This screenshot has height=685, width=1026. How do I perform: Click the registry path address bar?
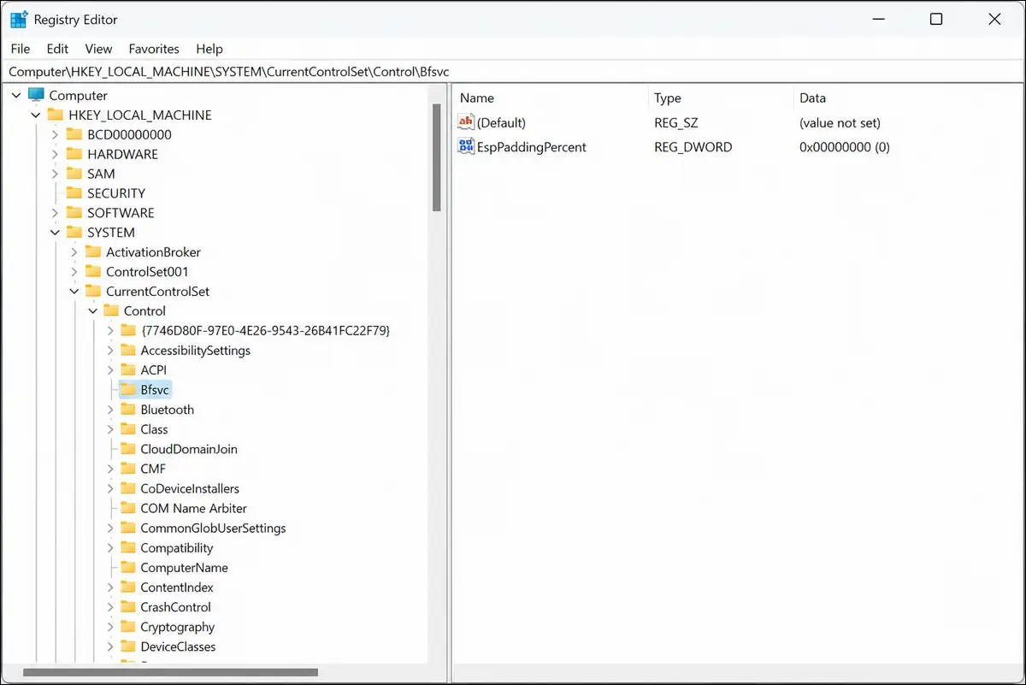click(513, 72)
